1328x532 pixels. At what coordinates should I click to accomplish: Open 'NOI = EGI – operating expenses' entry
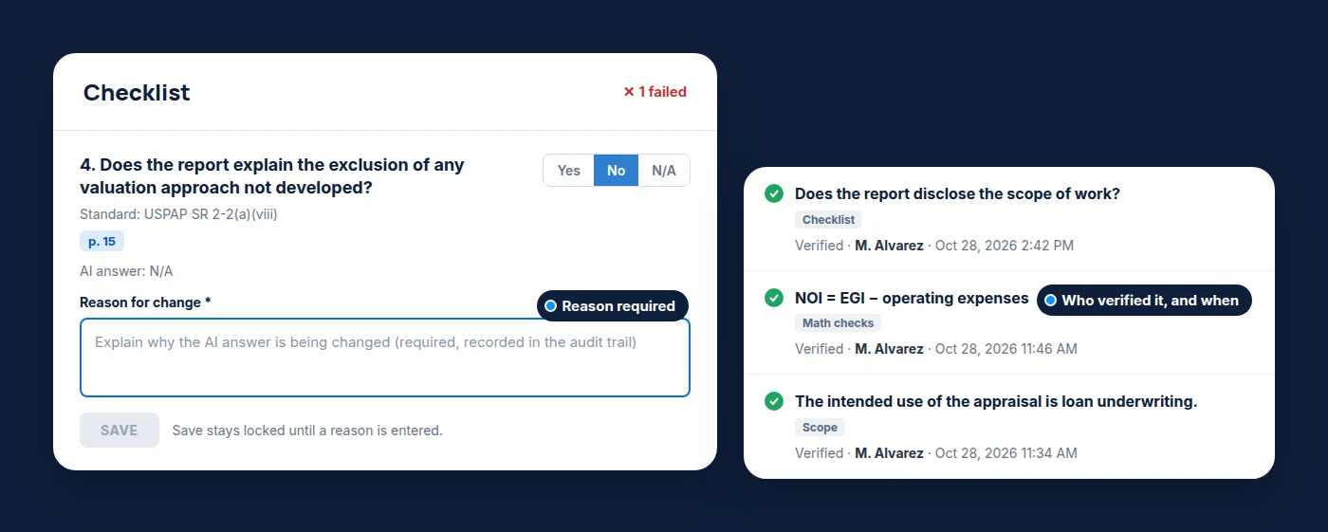click(x=912, y=298)
